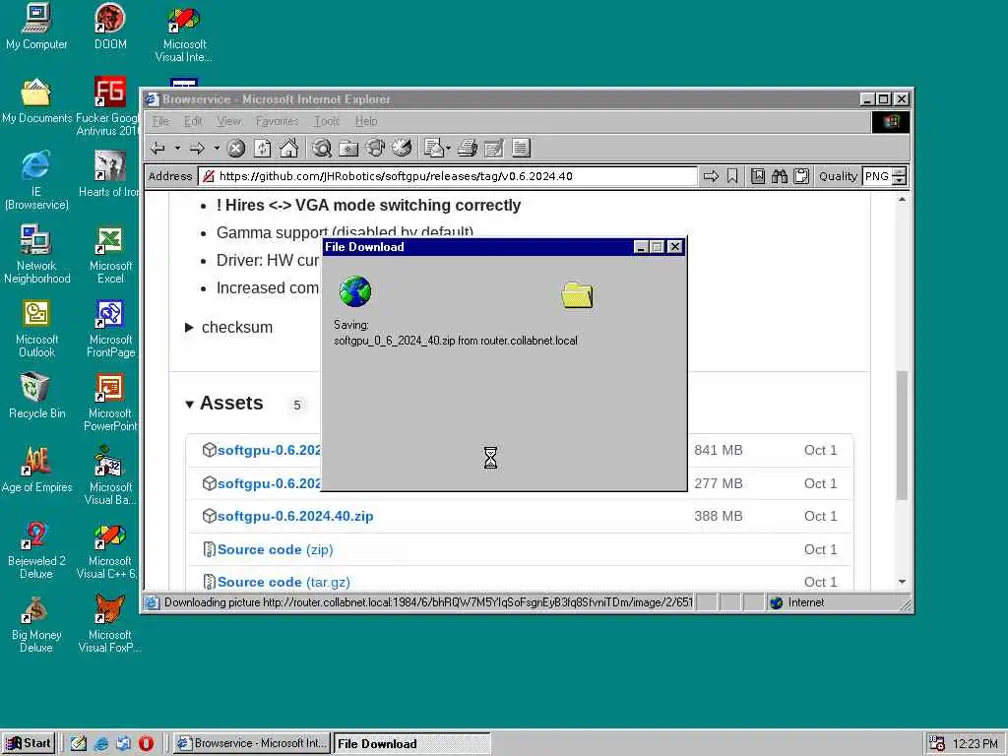Screen dimensions: 1008x756
Task: Click the binoculars find icon in the address row
Action: click(780, 176)
